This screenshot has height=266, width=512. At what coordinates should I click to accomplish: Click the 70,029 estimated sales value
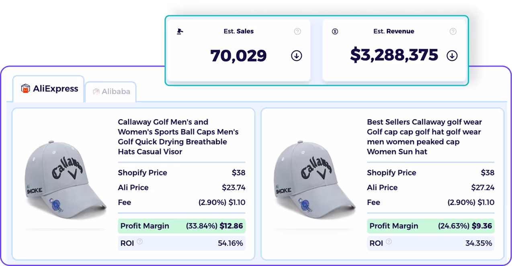(x=239, y=56)
